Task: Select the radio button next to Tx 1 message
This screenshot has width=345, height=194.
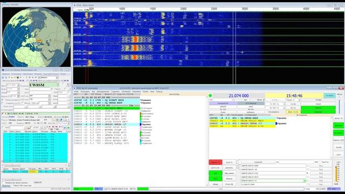Action: pyautogui.click(x=307, y=166)
